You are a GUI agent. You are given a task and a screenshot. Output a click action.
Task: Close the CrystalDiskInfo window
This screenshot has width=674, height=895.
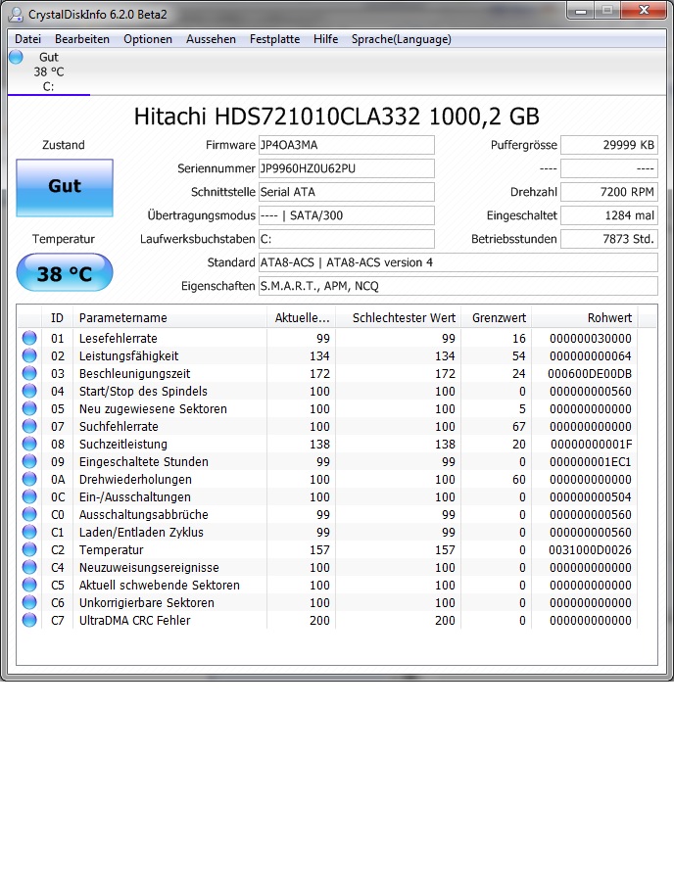pos(644,11)
